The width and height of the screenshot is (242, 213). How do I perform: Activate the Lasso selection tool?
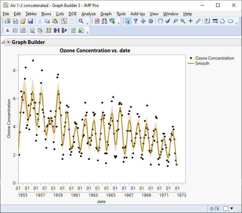pos(175,21)
